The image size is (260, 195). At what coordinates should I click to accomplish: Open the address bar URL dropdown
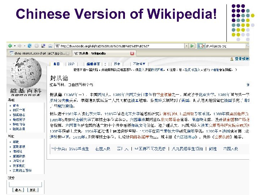click(187, 46)
